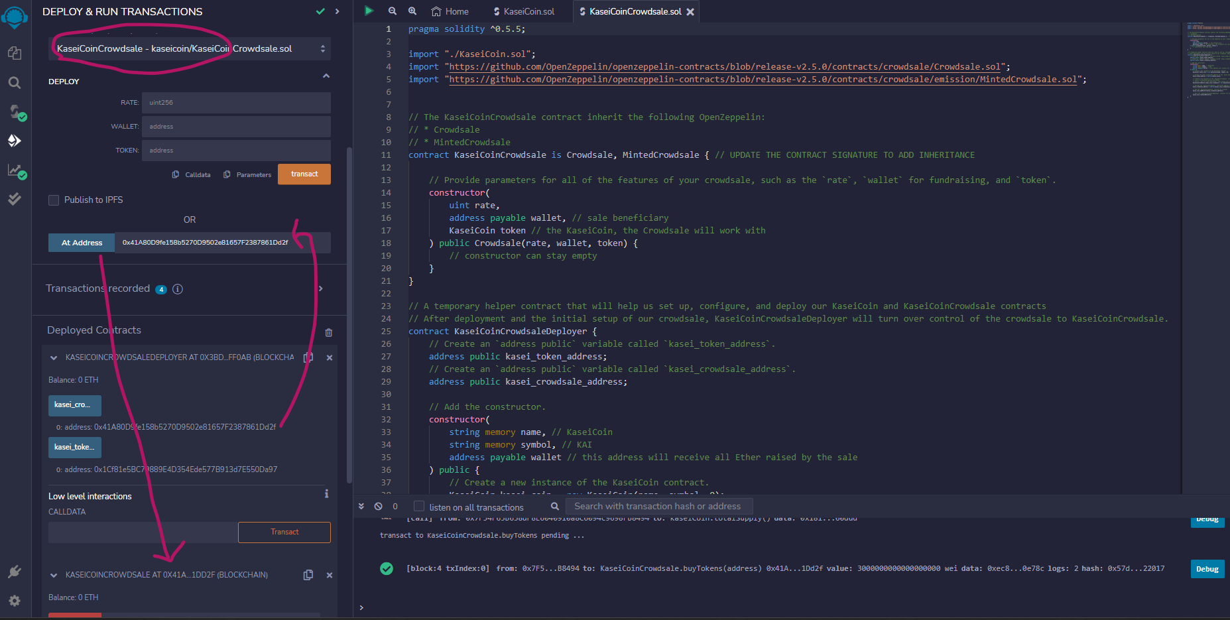The image size is (1230, 620).
Task: Expand Transactions recorded section
Action: click(x=321, y=288)
